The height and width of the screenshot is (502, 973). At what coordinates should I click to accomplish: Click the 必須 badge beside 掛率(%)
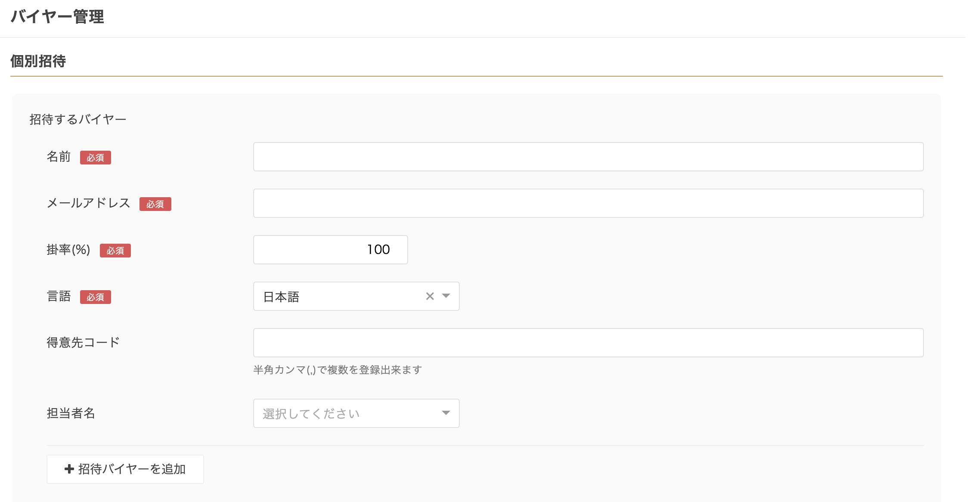[115, 251]
